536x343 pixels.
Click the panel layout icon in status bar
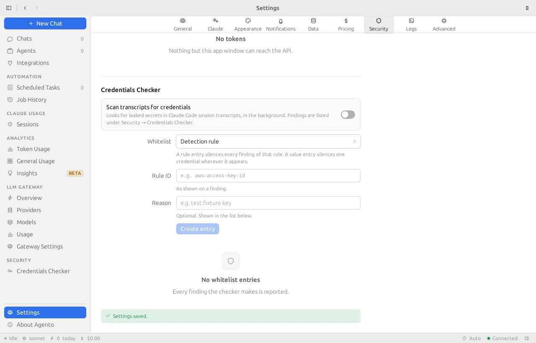pos(527,338)
